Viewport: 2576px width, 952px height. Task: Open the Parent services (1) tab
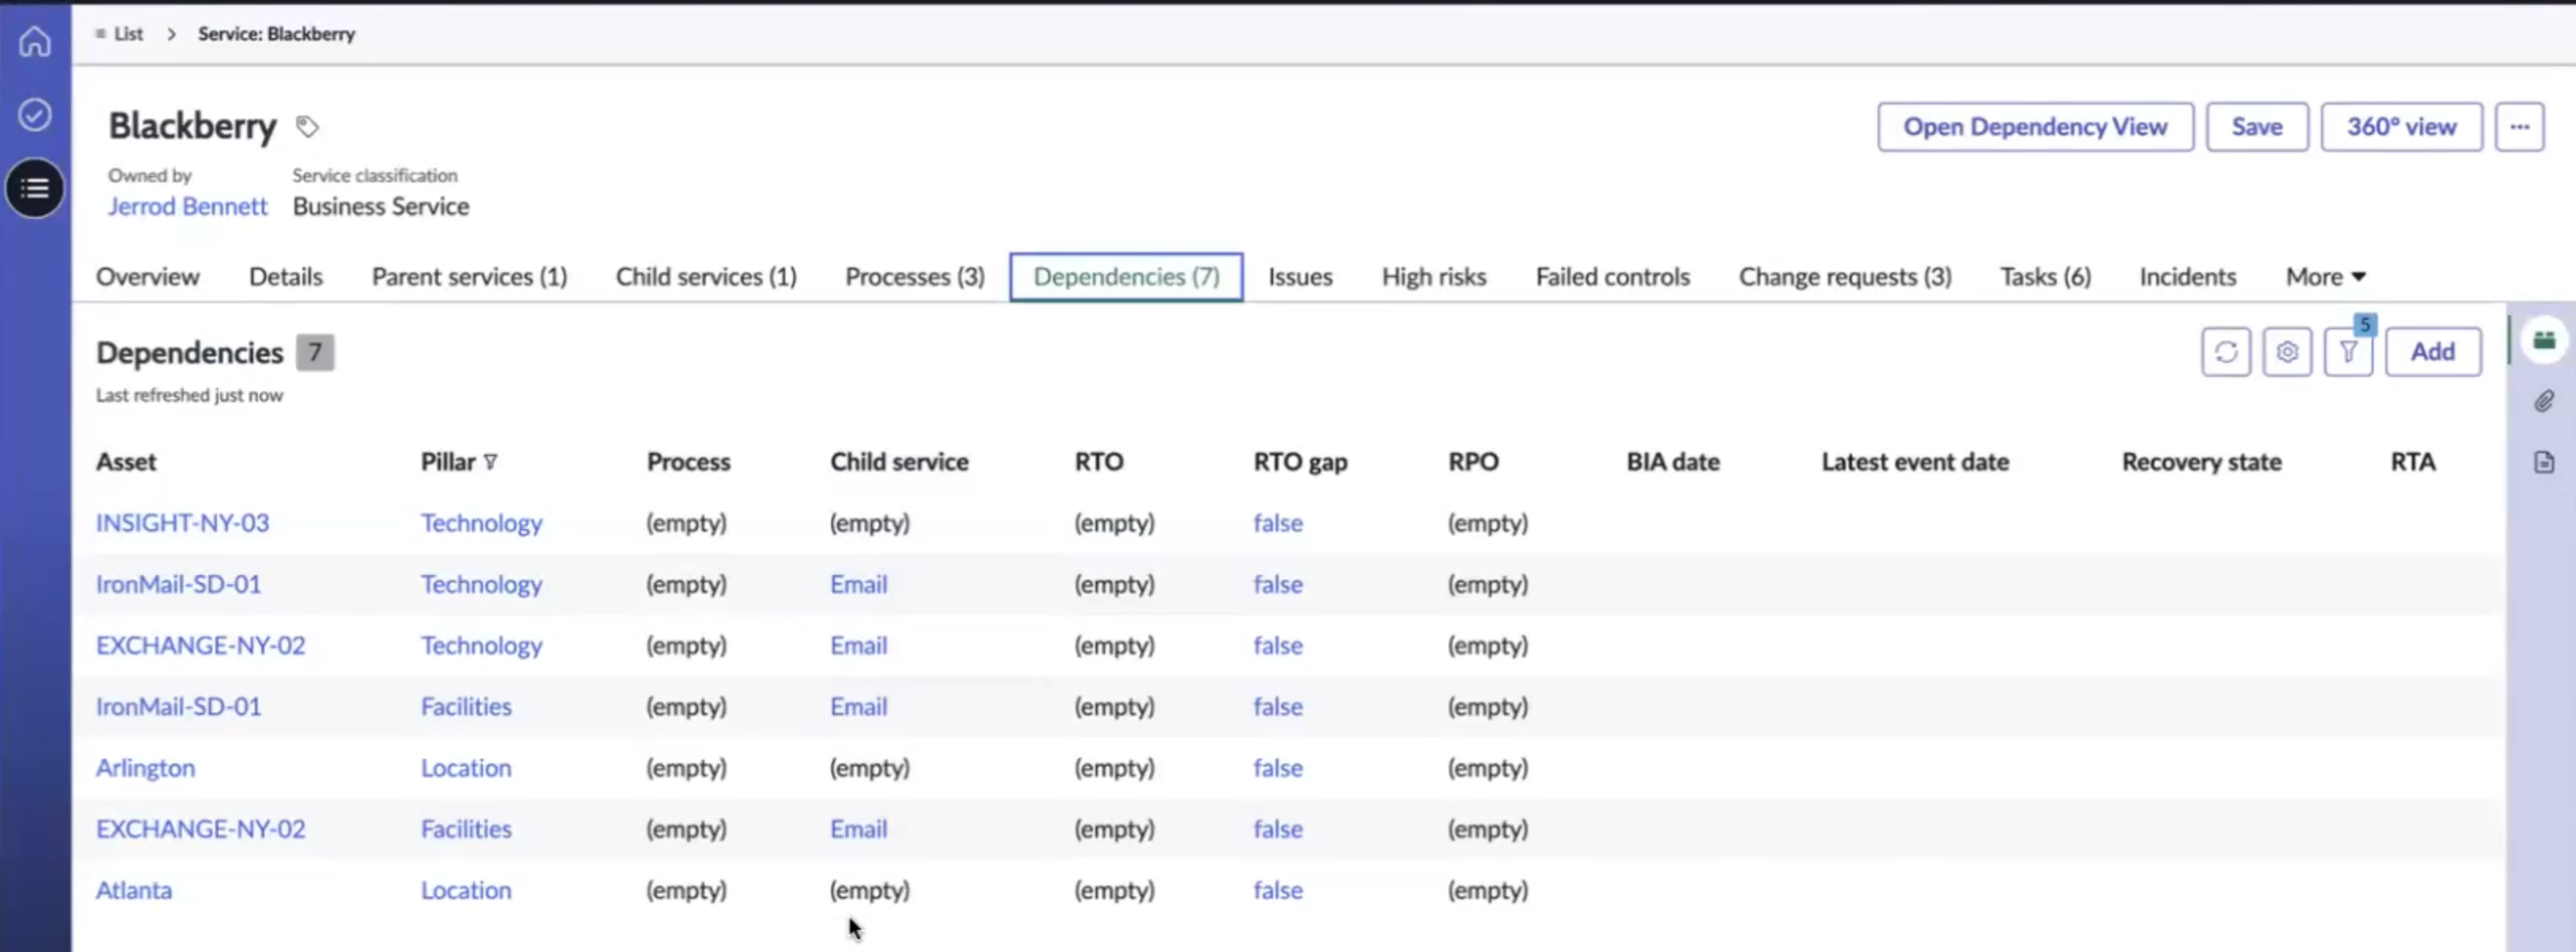click(x=469, y=277)
